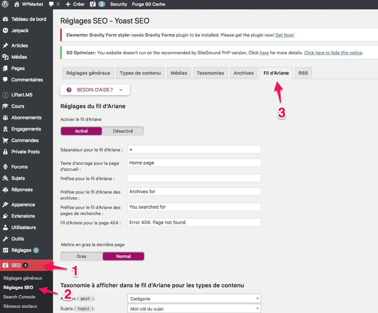This screenshot has height=313, width=378.
Task: Click the Articles pin icon
Action: (5, 46)
